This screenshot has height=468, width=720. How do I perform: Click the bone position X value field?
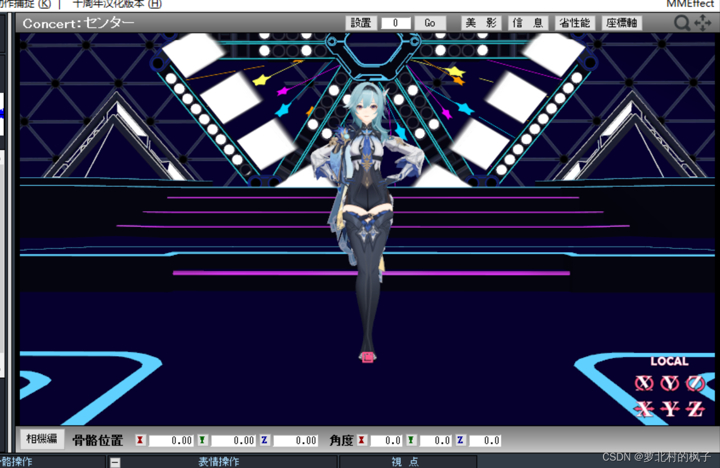[171, 441]
